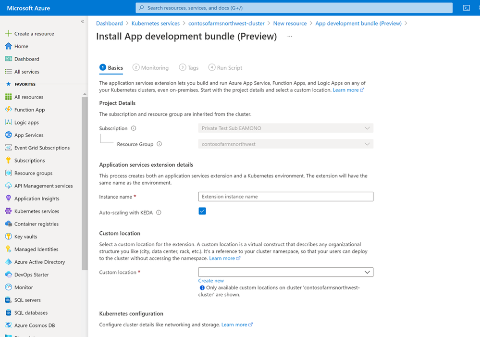Open Azure Cosmos DB icon
The image size is (480, 337).
click(x=9, y=325)
